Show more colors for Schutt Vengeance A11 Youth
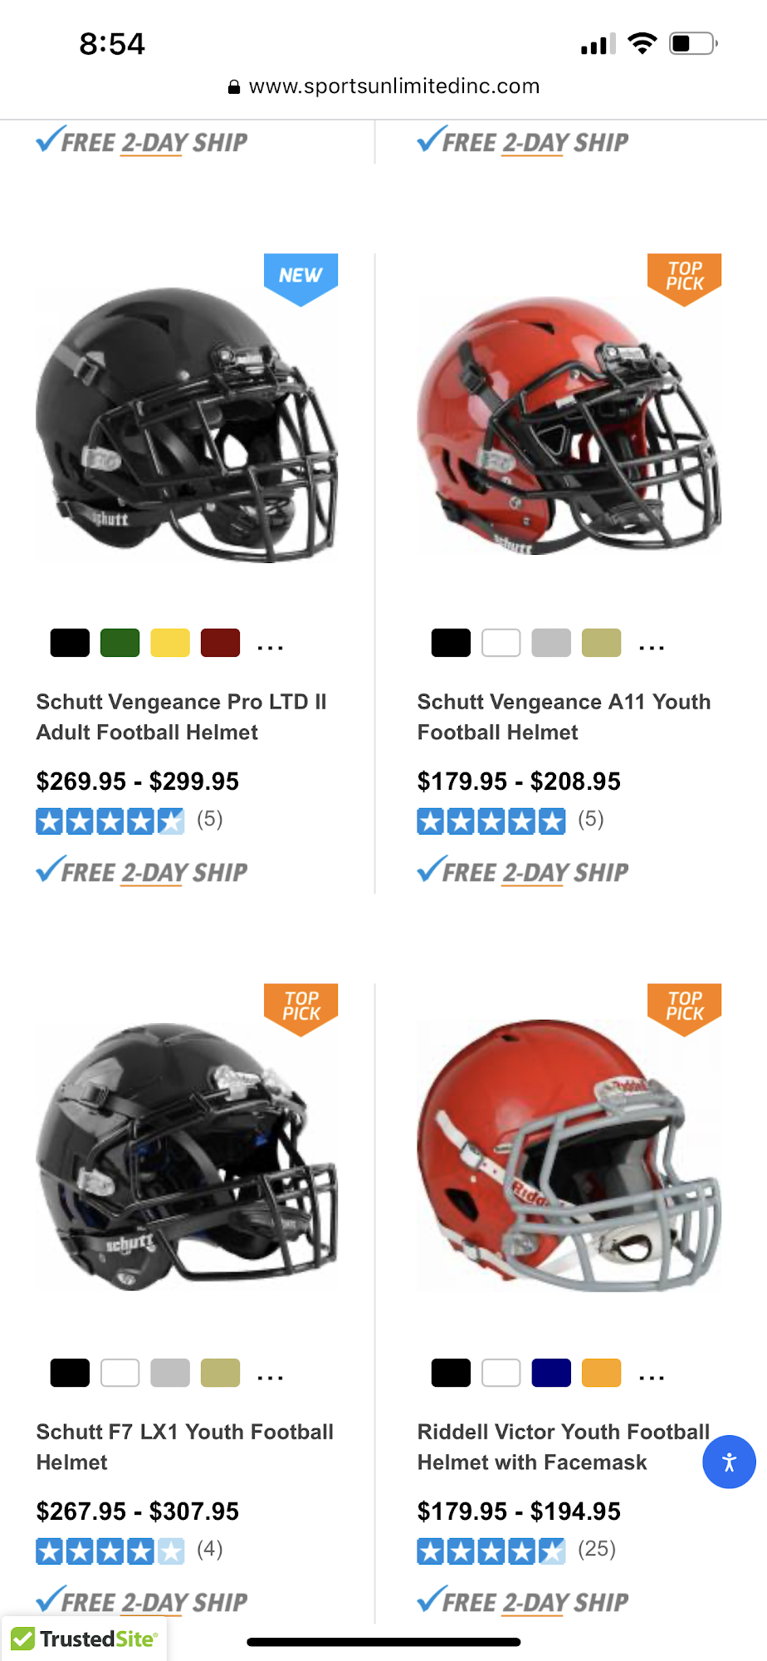The height and width of the screenshot is (1661, 767). [652, 646]
